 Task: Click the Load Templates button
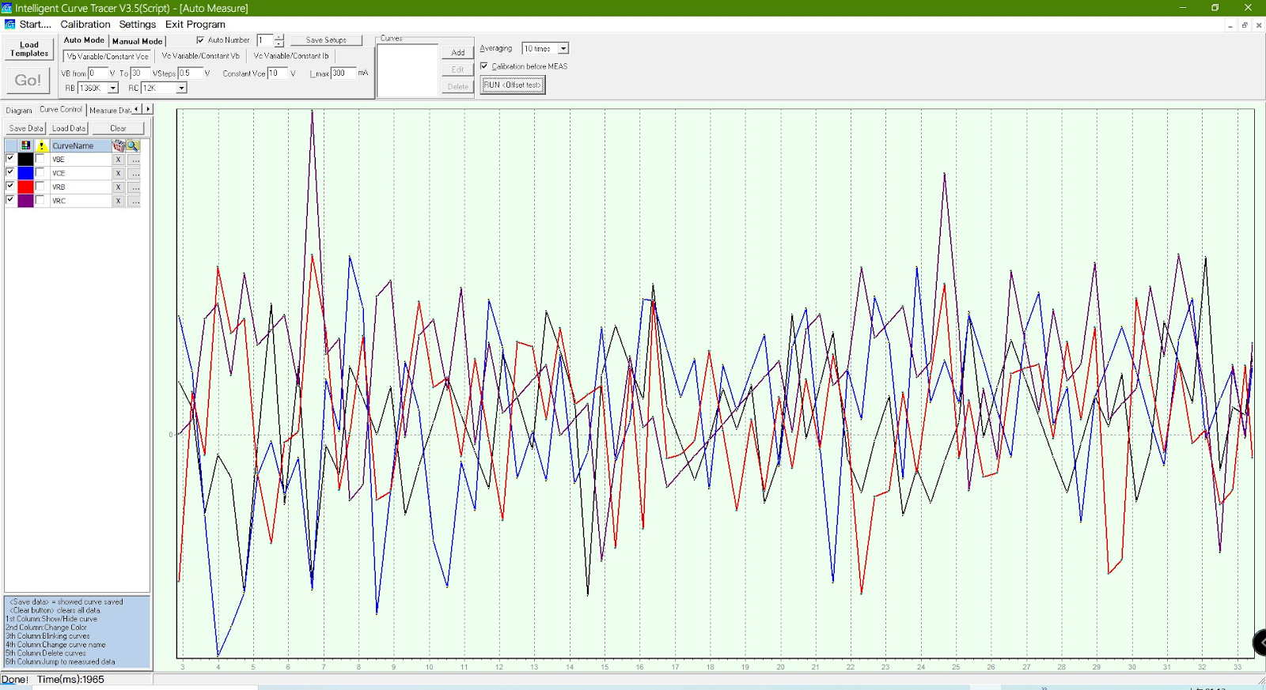29,49
